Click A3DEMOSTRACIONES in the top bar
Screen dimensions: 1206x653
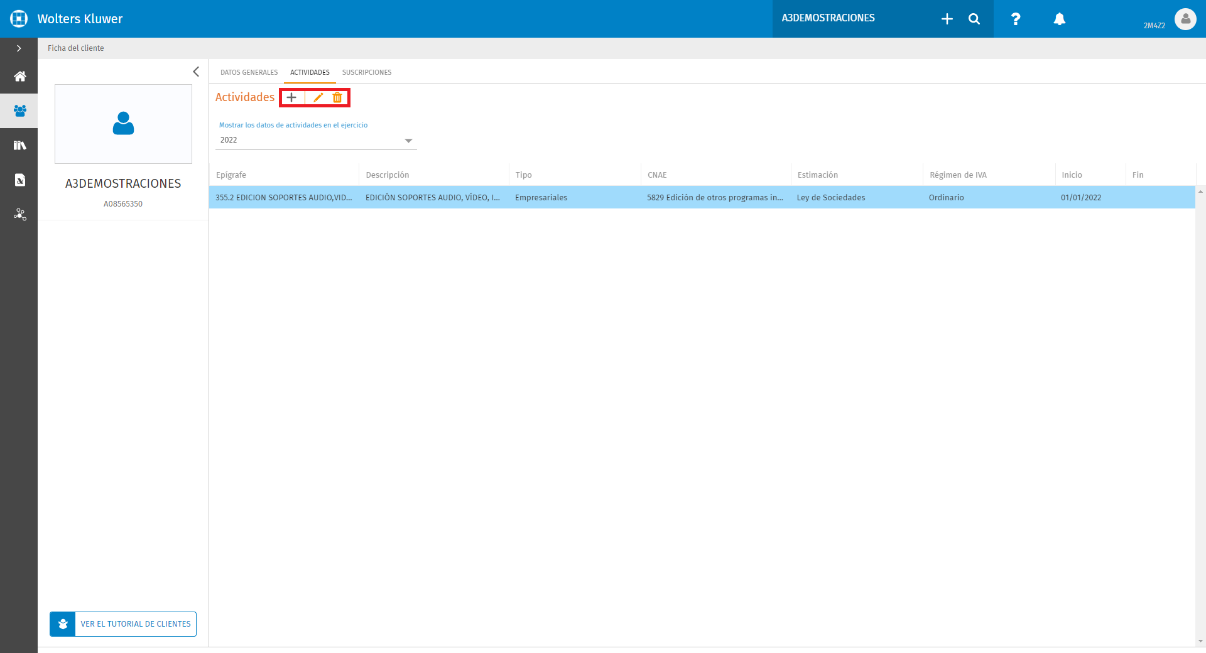(828, 18)
